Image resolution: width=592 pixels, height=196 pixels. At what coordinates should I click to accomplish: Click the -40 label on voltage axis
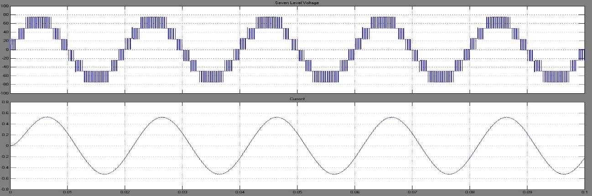point(5,67)
